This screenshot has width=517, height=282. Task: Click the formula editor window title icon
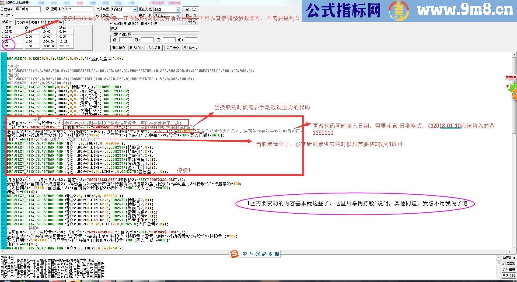pos(2,2)
